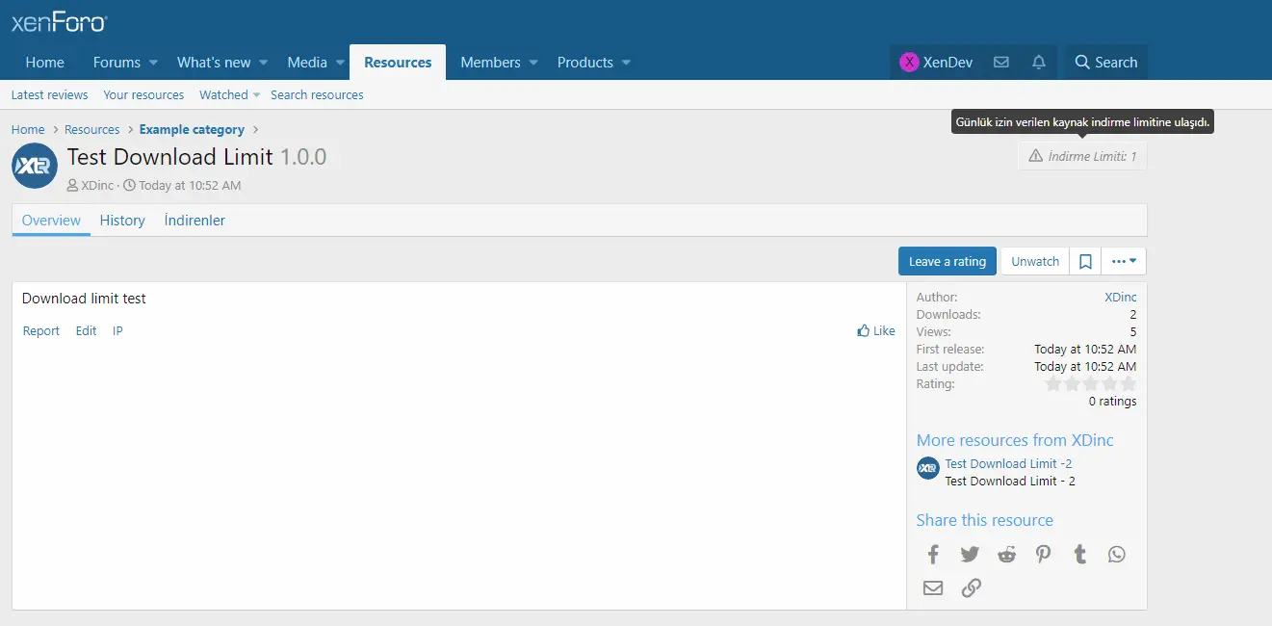
Task: Click the Edit link
Action: click(87, 330)
